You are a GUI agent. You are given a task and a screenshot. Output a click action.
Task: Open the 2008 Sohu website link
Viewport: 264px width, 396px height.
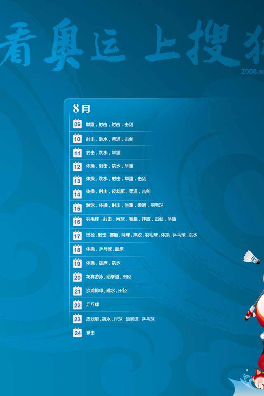click(252, 71)
